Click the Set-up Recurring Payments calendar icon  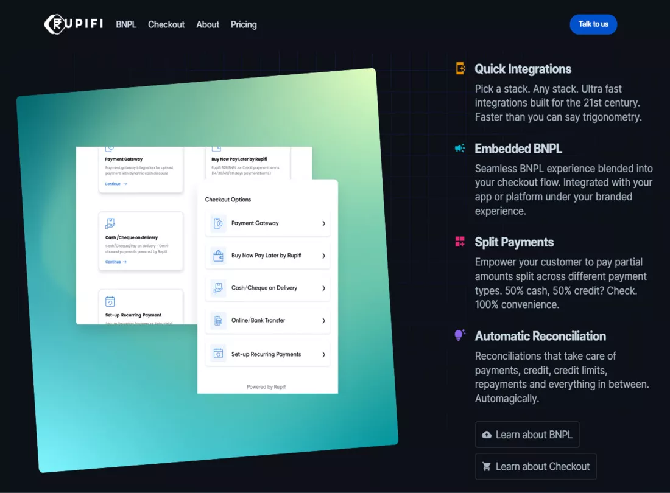coord(218,354)
